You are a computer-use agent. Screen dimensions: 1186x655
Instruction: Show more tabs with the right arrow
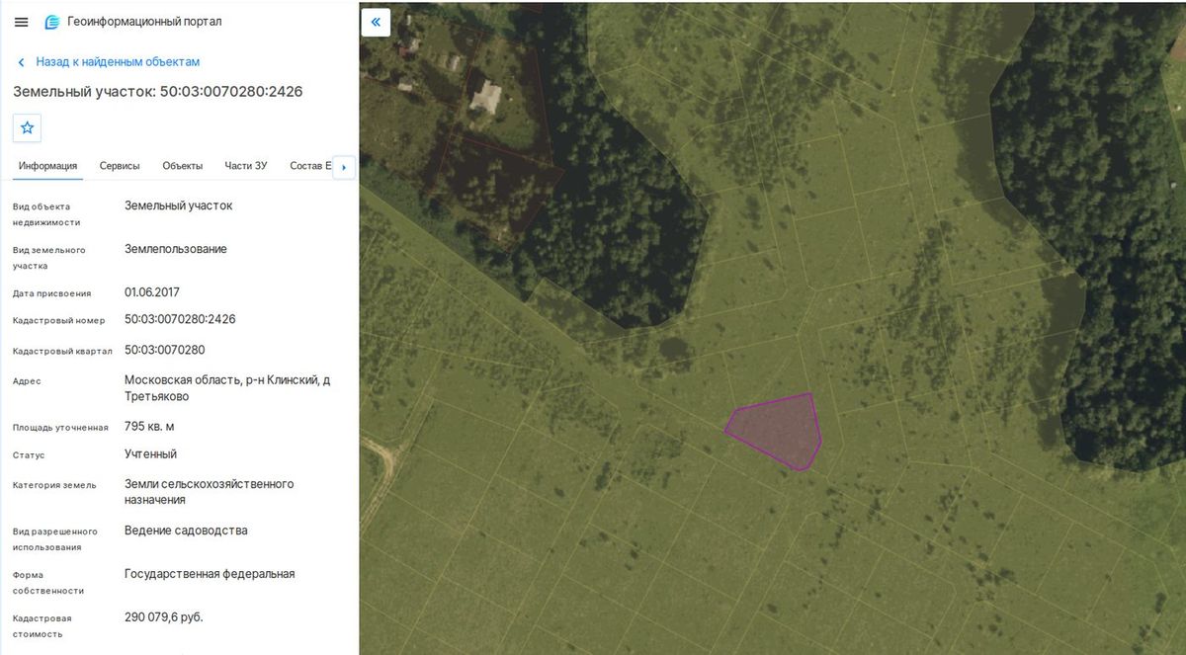point(344,167)
